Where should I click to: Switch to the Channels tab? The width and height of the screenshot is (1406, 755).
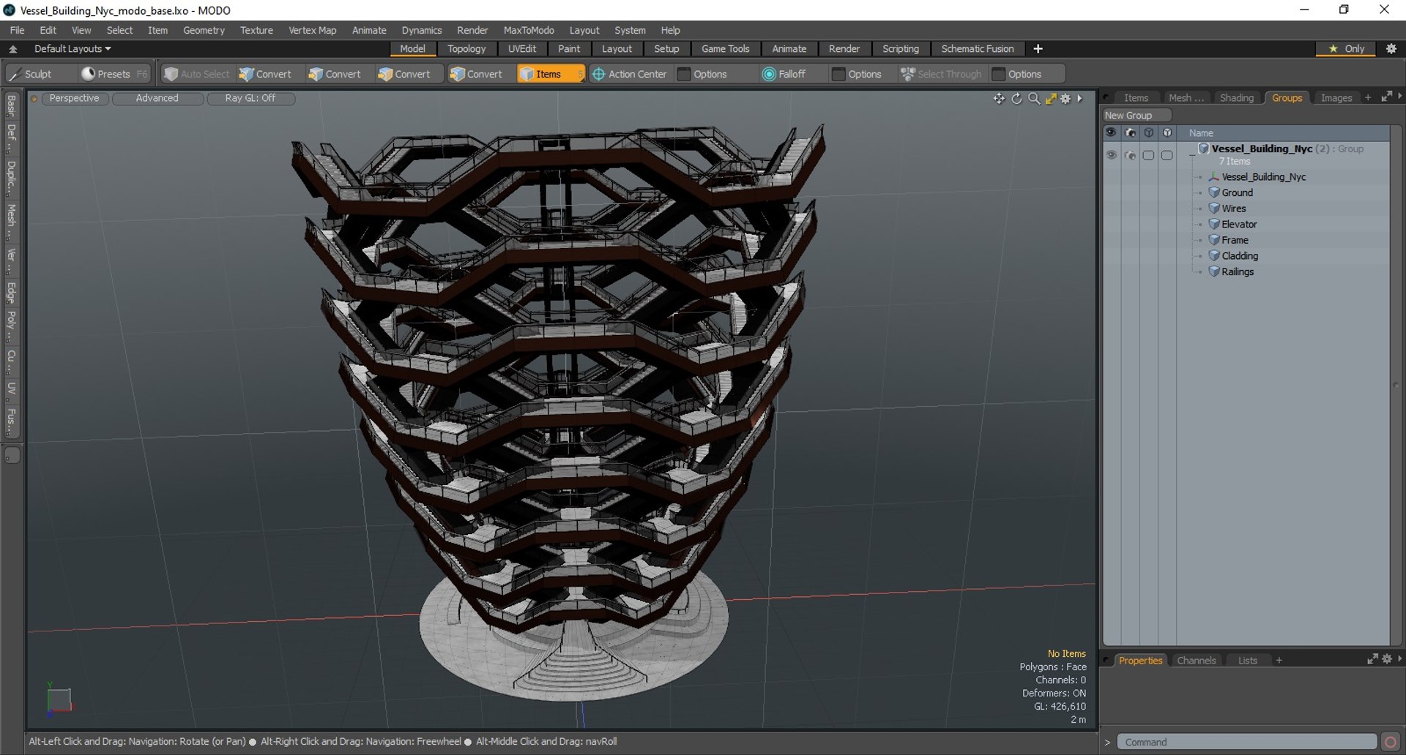click(1196, 660)
